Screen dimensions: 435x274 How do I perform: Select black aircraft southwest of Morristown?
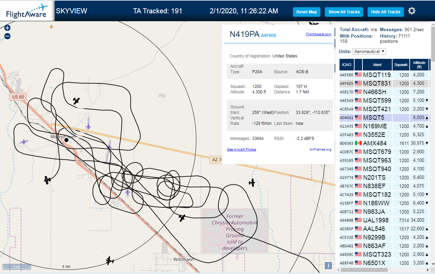click(48, 180)
